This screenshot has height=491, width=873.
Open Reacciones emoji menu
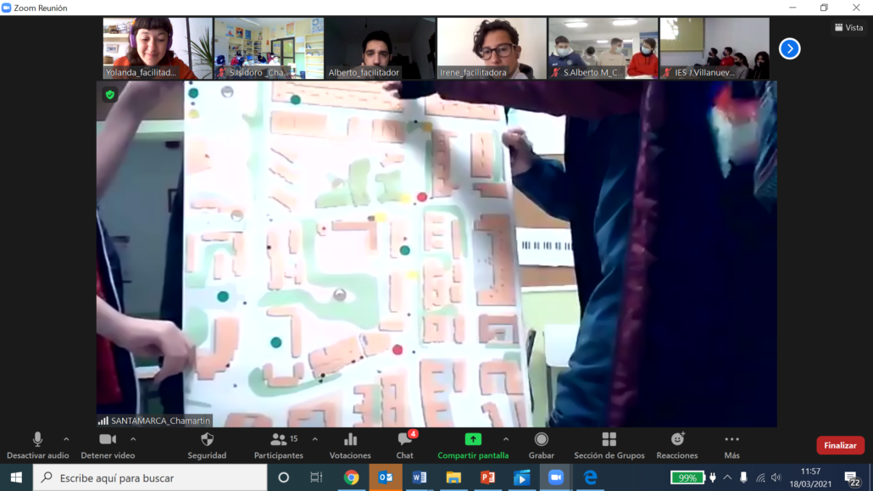[677, 439]
